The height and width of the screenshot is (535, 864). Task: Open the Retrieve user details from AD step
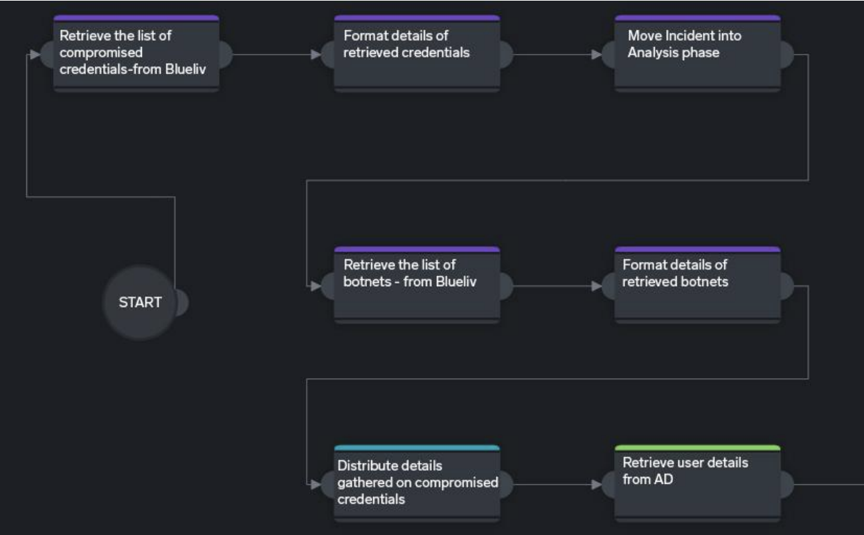(x=697, y=484)
